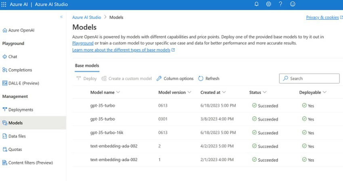The width and height of the screenshot is (343, 181).
Task: Click the Completions icon in sidebar
Action: (4, 70)
